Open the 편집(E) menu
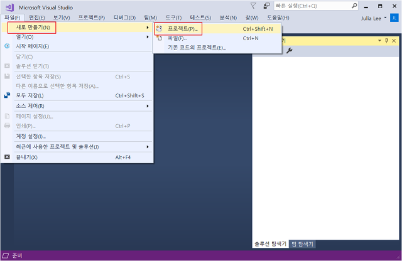This screenshot has height=261, width=402. [x=37, y=18]
